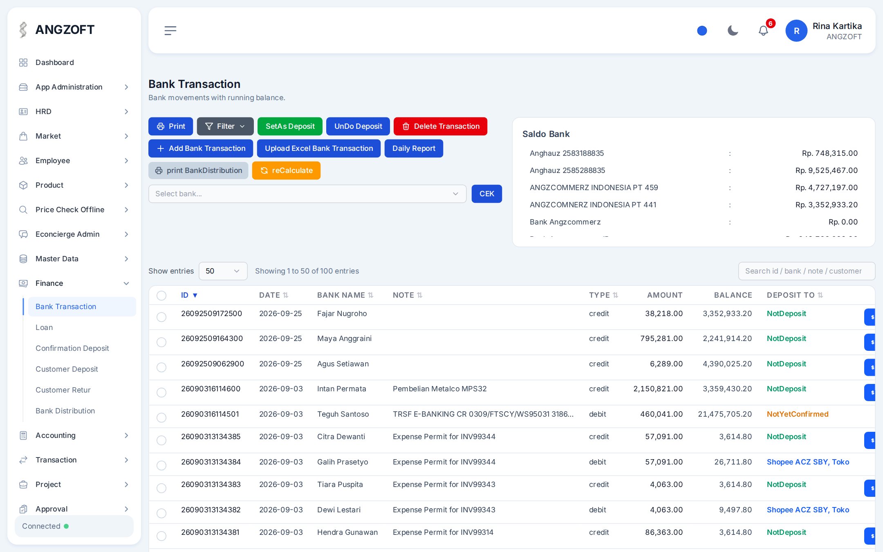883x552 pixels.
Task: Toggle dark mode moon icon
Action: point(733,31)
